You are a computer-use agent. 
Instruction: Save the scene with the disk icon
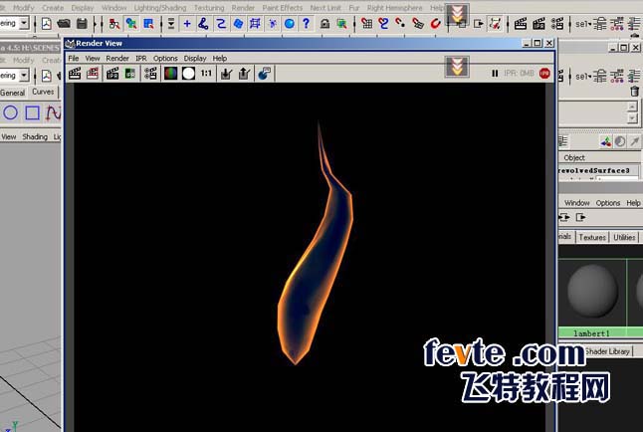pos(82,24)
